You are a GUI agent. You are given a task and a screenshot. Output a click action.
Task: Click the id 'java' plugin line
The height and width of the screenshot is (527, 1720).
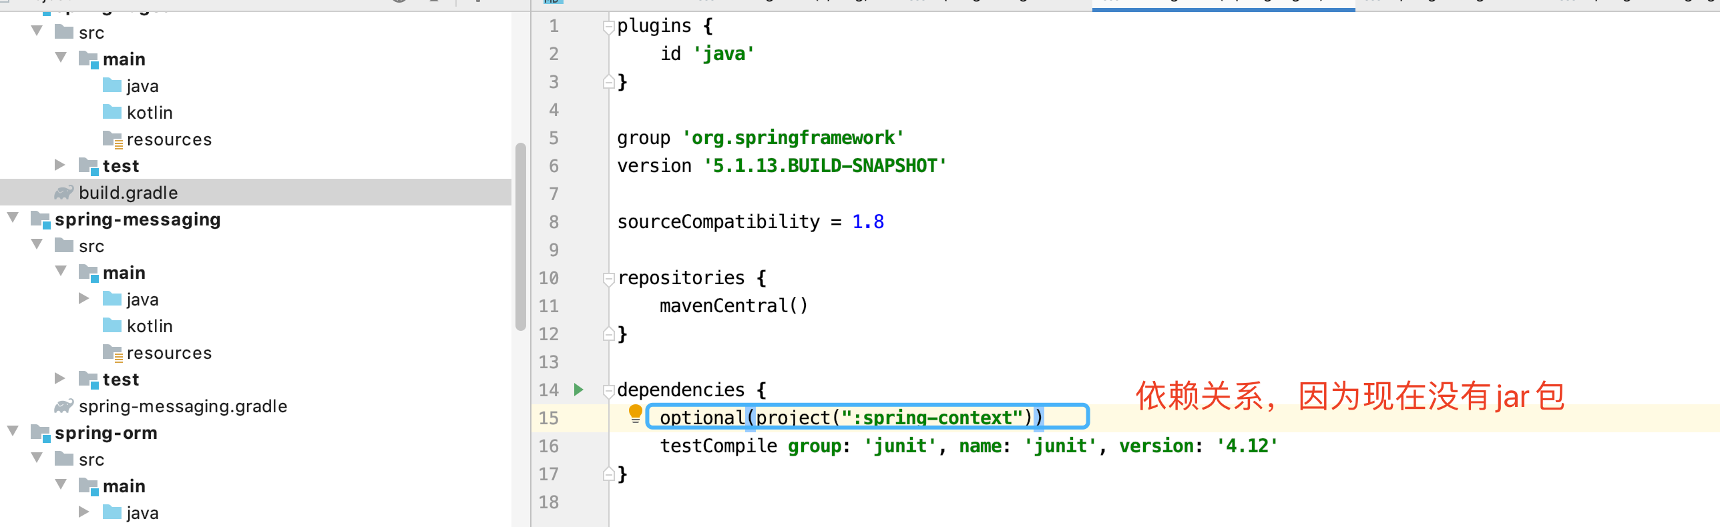coord(707,54)
